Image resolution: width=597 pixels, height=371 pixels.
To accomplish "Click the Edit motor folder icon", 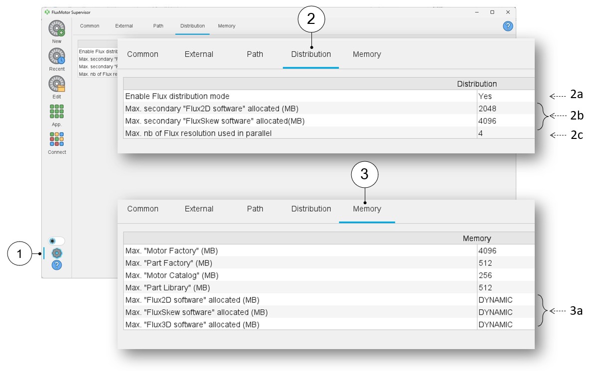I will tap(57, 84).
